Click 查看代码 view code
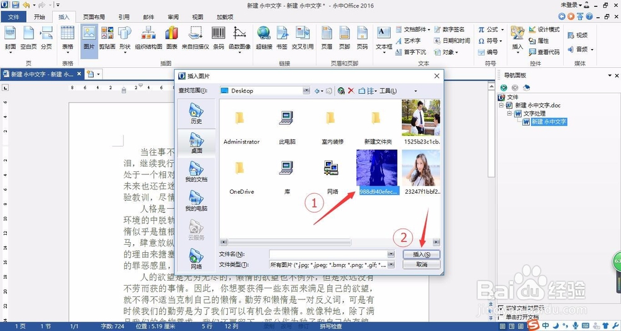Screen dimensions: 621x331 click(544, 52)
